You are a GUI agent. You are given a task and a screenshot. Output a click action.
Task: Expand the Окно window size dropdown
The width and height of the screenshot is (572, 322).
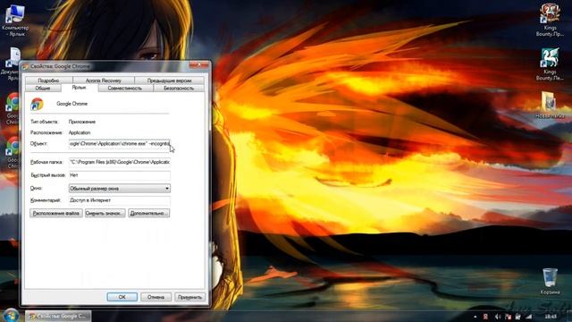pyautogui.click(x=119, y=189)
